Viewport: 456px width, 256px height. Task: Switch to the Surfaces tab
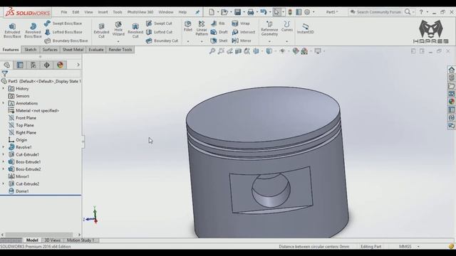click(50, 50)
